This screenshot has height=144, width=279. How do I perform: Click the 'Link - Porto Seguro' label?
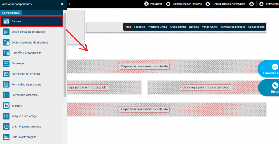[24, 137]
